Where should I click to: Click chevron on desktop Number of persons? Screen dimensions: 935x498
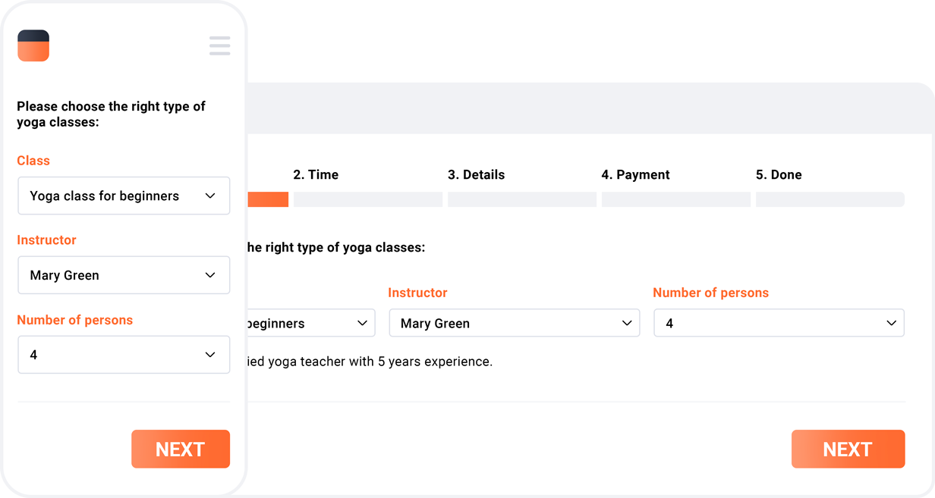click(x=892, y=323)
